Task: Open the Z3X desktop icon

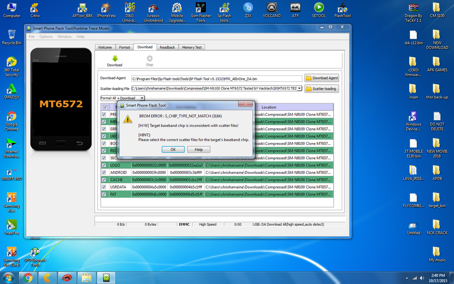Action: point(248,11)
